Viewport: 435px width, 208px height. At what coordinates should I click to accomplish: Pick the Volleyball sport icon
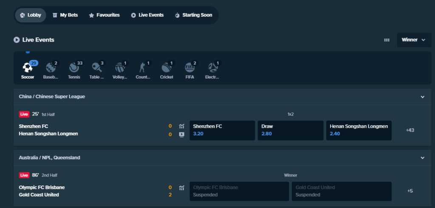point(120,67)
